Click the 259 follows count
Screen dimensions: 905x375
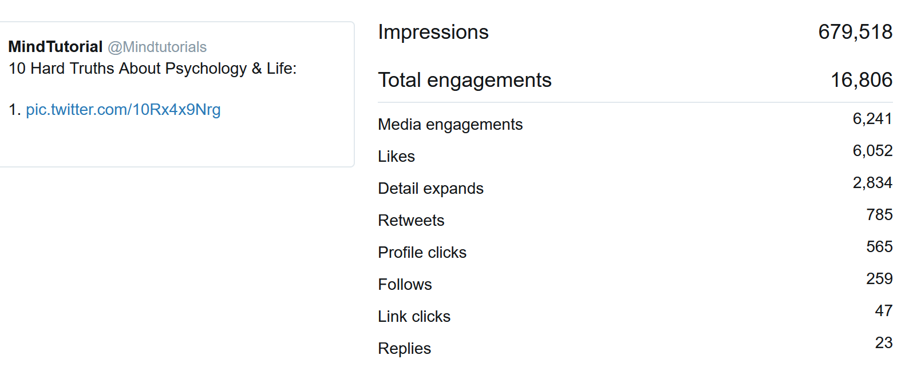coord(879,279)
